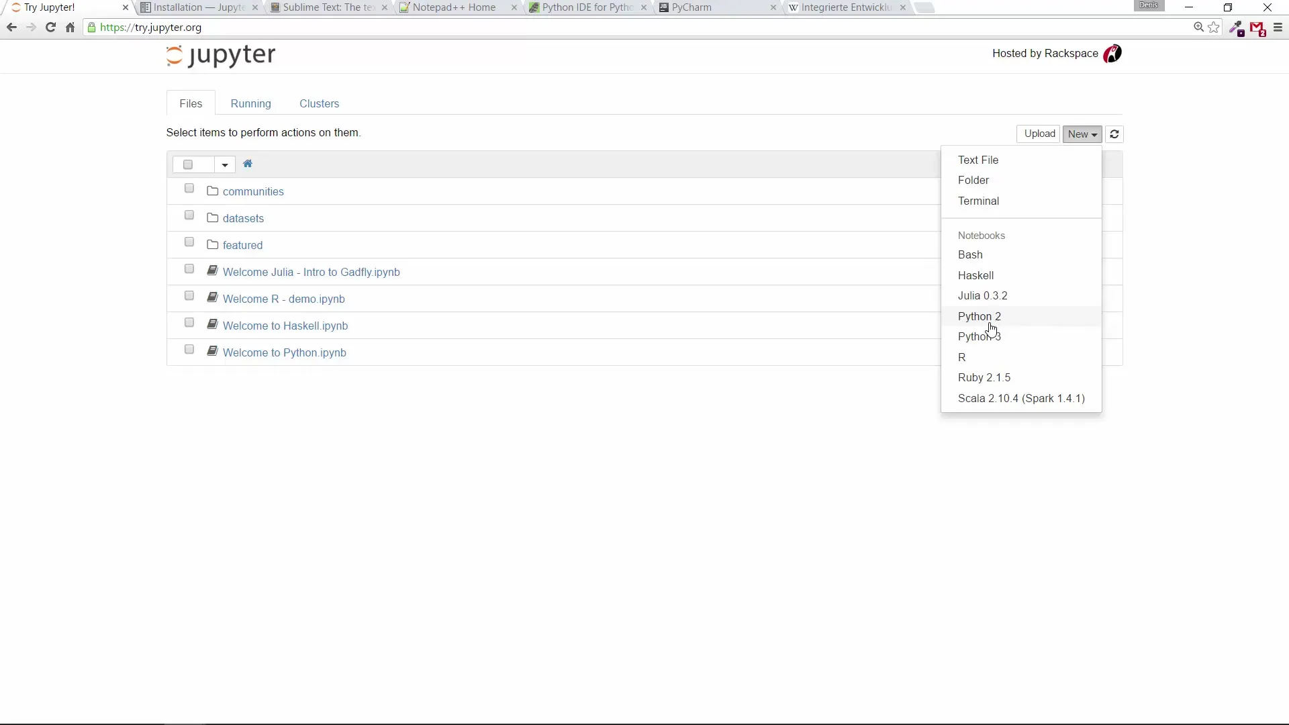Switch to the PyCharm browser tab
Image resolution: width=1289 pixels, height=725 pixels.
click(x=716, y=7)
